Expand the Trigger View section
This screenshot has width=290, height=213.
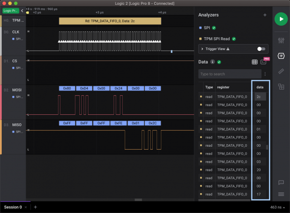pos(202,49)
